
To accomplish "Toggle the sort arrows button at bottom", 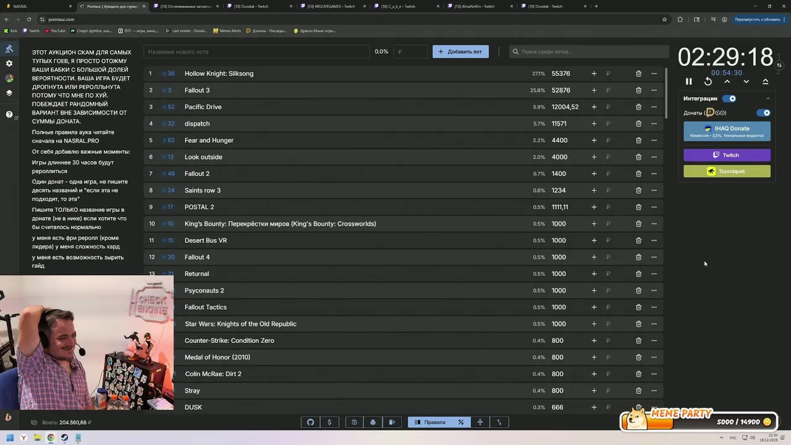I will 499,422.
